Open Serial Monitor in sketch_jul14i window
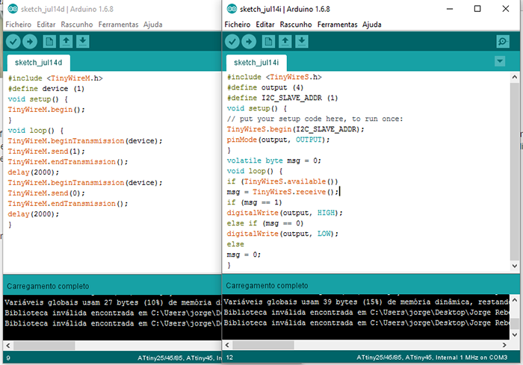523x365 pixels. [503, 42]
